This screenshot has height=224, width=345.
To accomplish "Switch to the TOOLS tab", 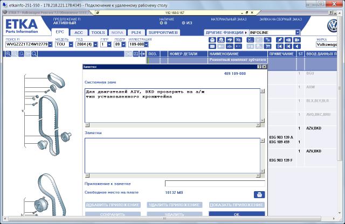I will pyautogui.click(x=98, y=32).
